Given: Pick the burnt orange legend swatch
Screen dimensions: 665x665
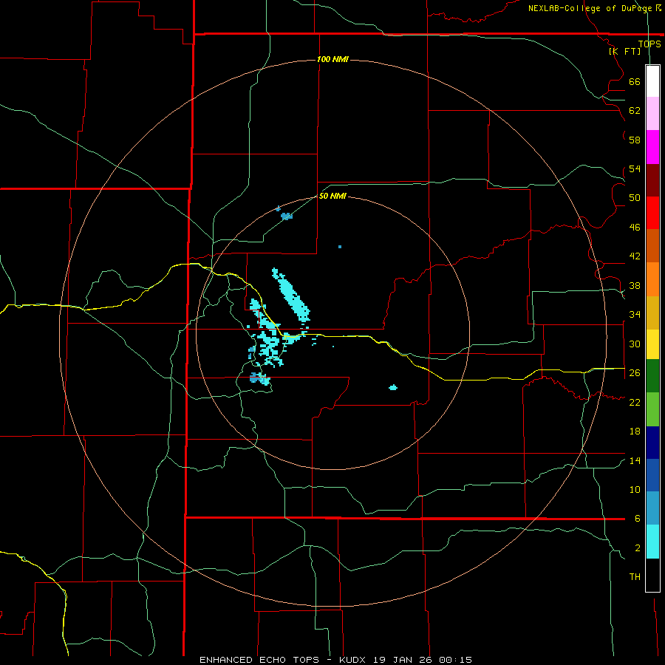Looking at the screenshot, I should (652, 245).
